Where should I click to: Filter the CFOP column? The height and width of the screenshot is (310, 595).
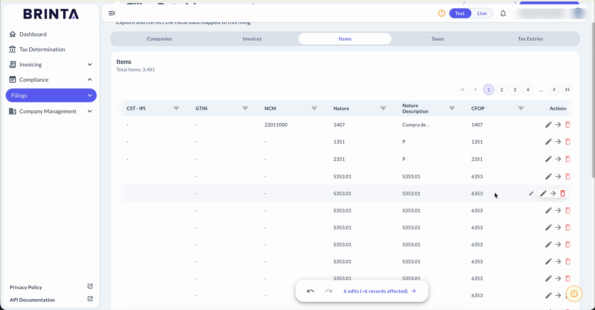pos(521,108)
